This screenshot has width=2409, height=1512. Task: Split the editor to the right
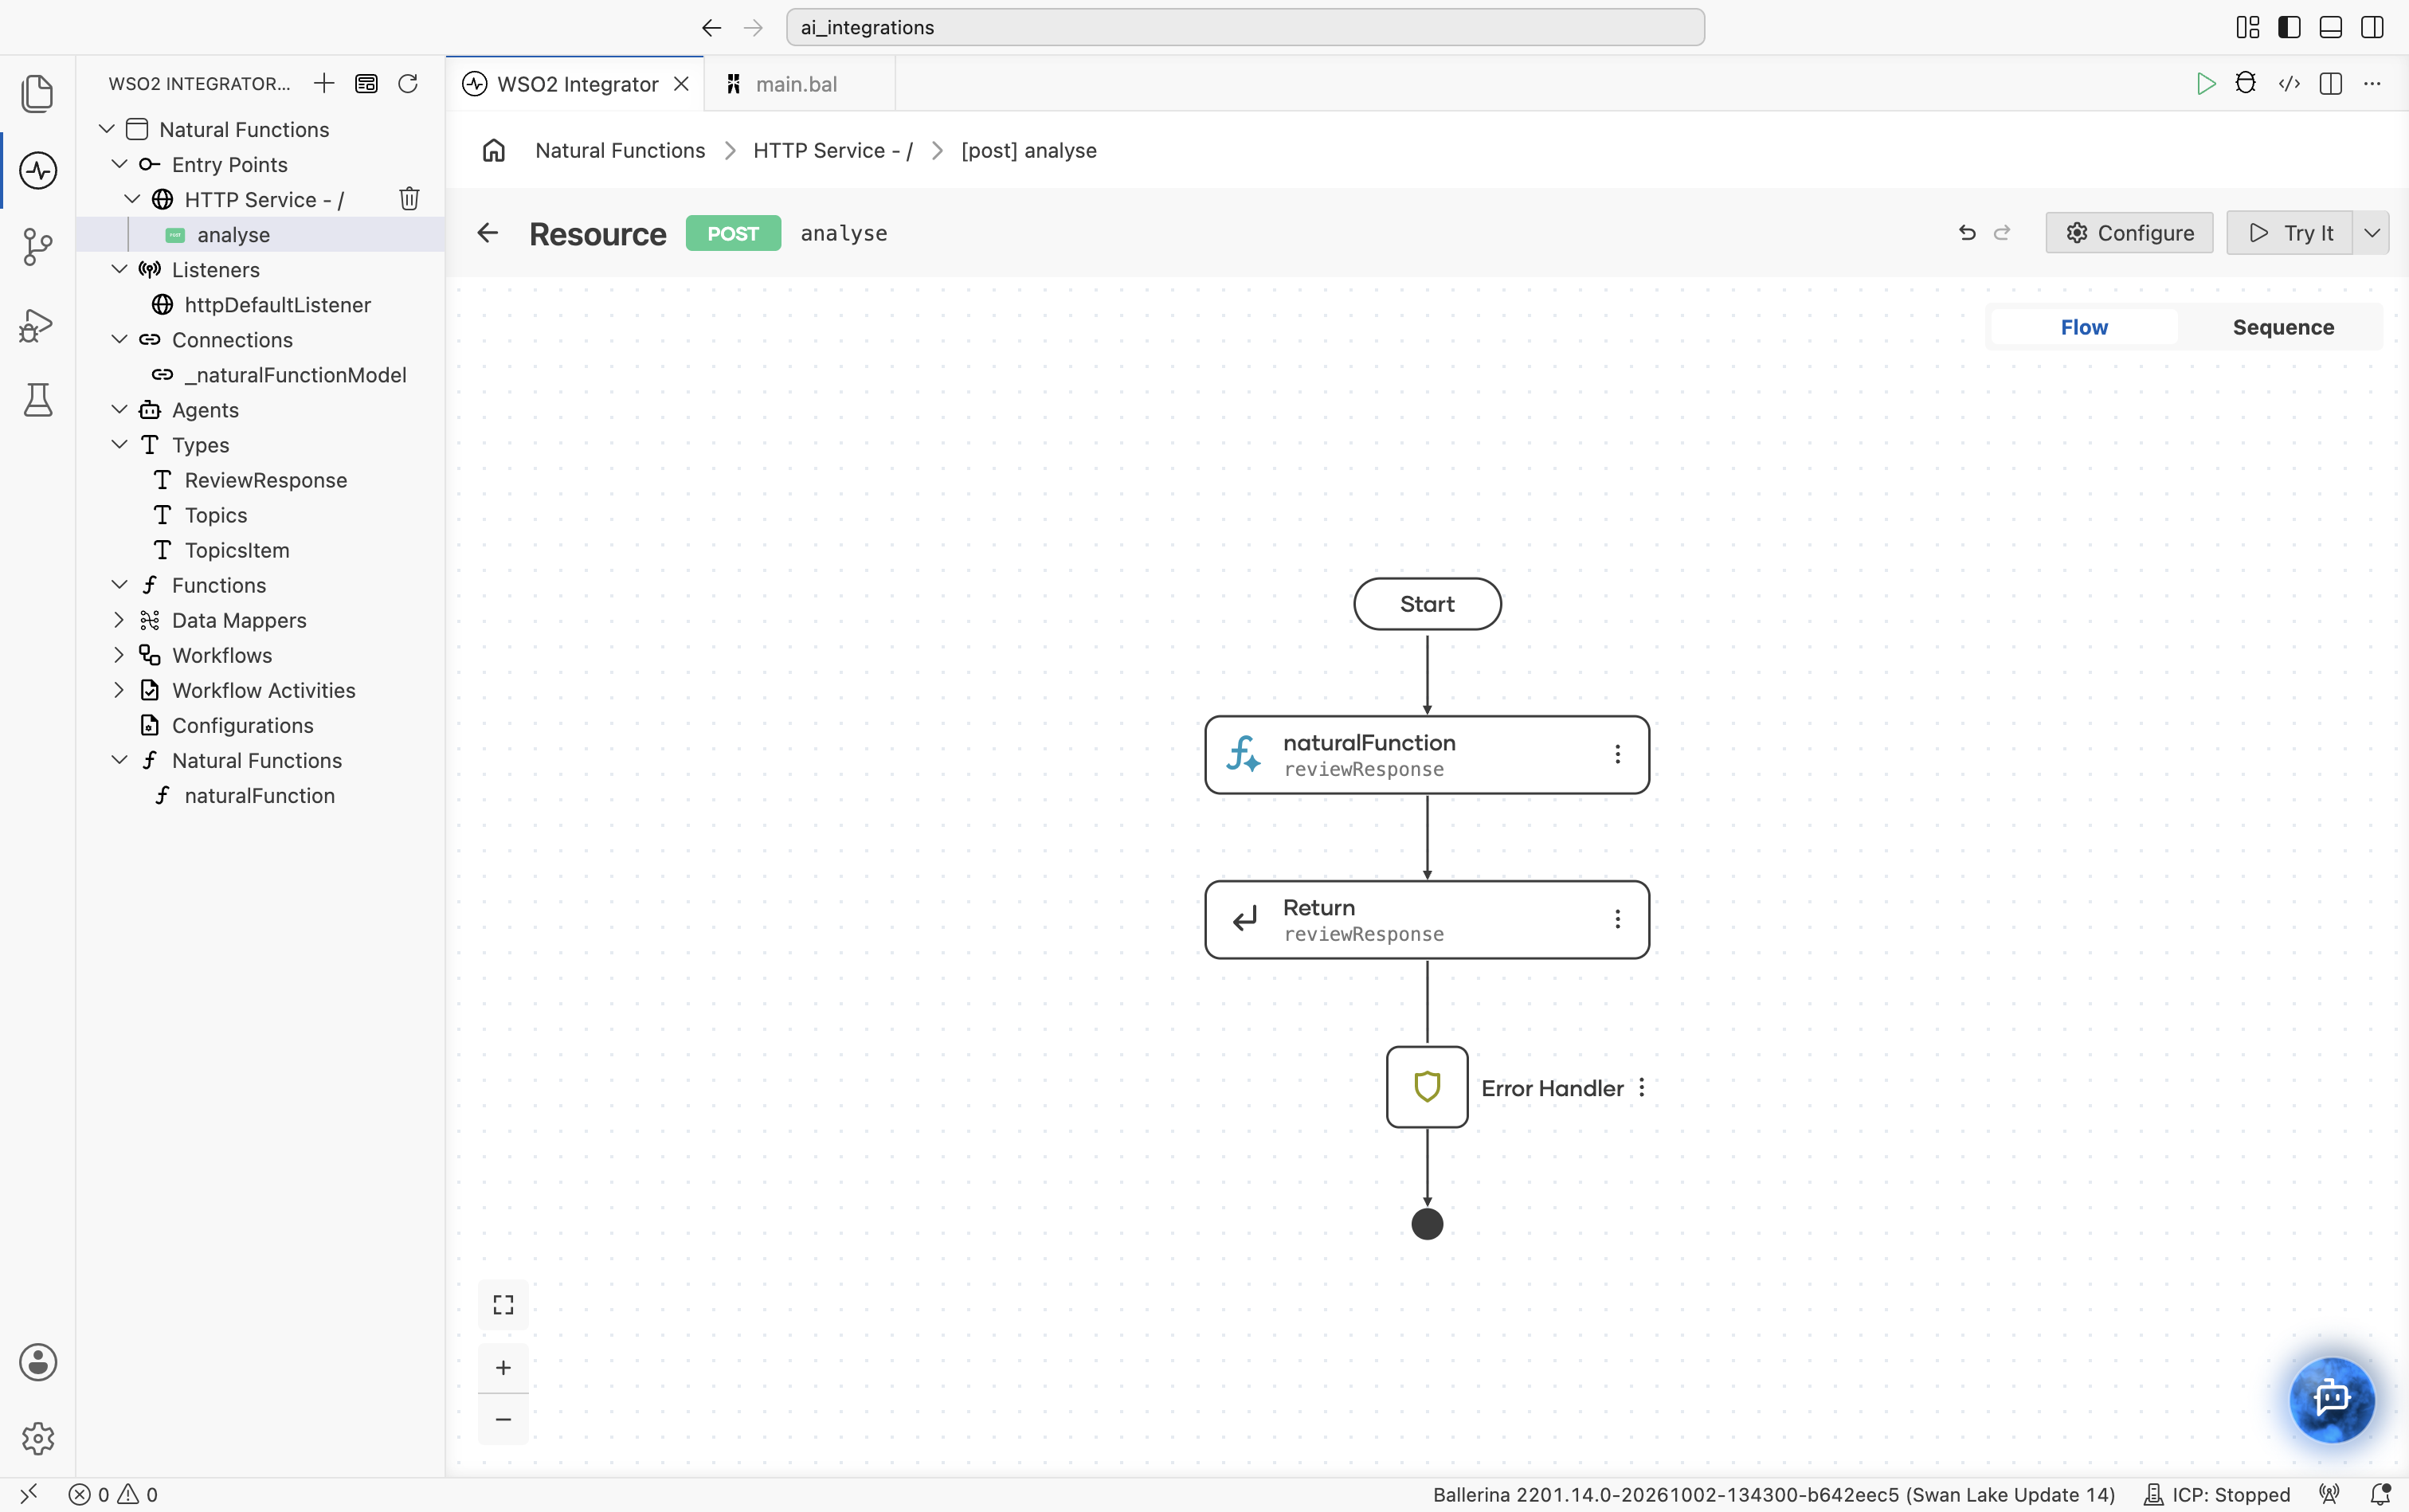coord(2331,84)
